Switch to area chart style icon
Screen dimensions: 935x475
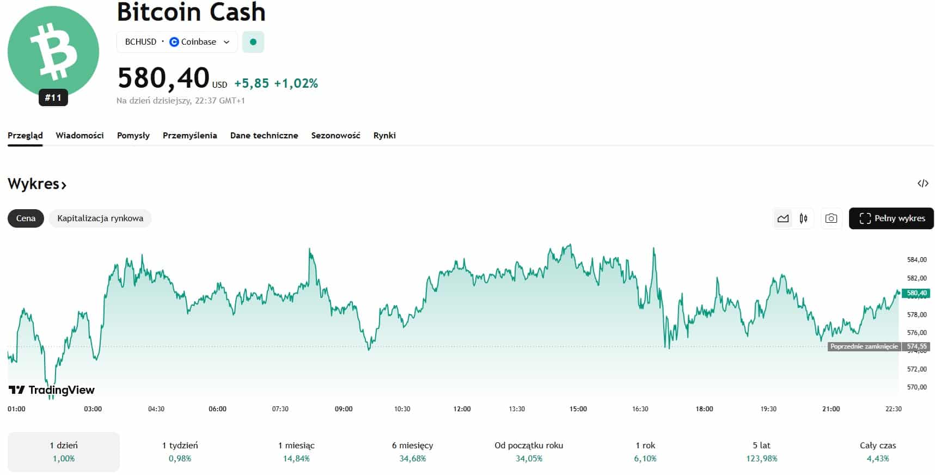coord(783,218)
